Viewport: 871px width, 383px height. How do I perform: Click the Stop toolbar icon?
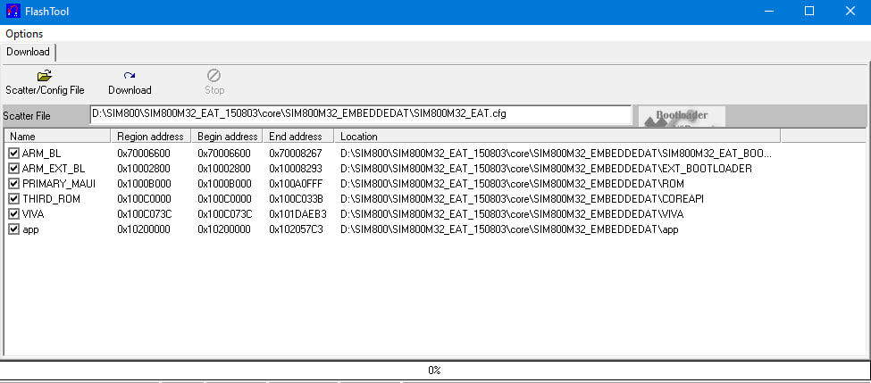pyautogui.click(x=214, y=76)
